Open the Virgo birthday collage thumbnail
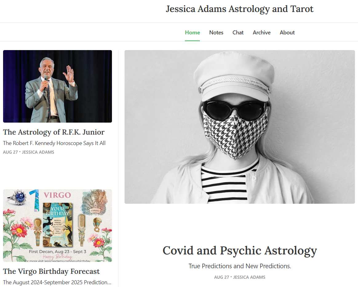 [x=58, y=226]
